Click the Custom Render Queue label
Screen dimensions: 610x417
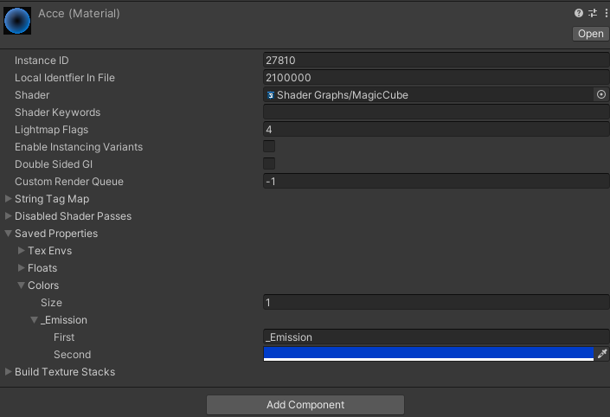[69, 182]
